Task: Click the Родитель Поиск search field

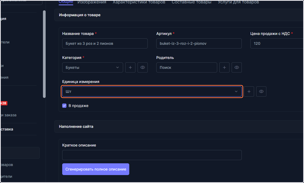Action: 187,68
